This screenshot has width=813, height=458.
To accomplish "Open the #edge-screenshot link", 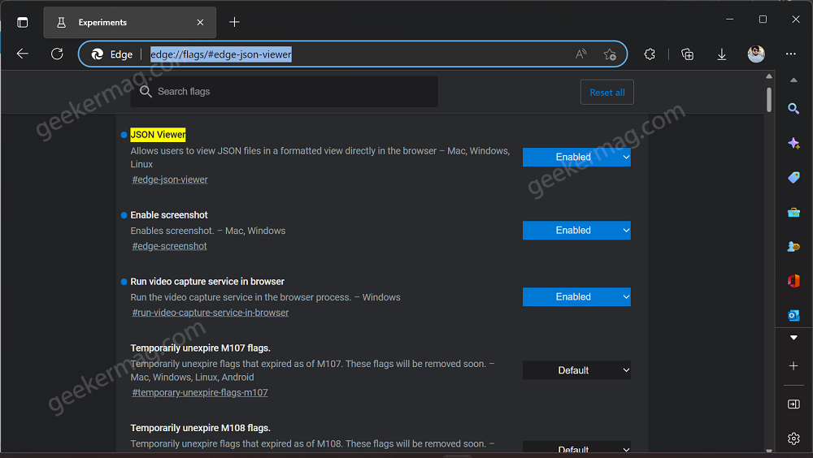I will tap(169, 246).
